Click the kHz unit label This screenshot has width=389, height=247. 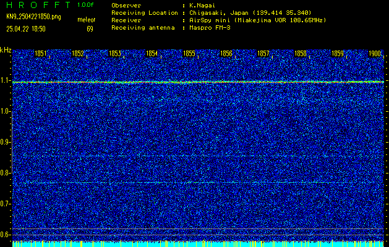(x=6, y=50)
